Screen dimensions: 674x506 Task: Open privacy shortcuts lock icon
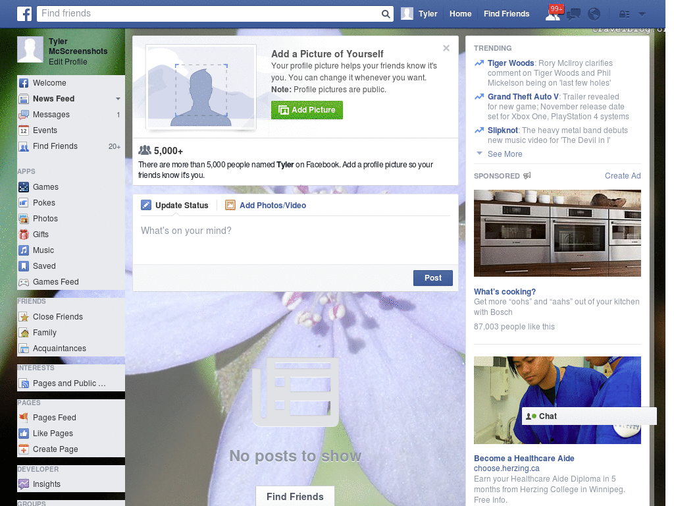coord(624,14)
